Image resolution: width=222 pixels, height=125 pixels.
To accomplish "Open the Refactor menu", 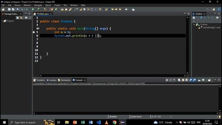I will (27, 5).
